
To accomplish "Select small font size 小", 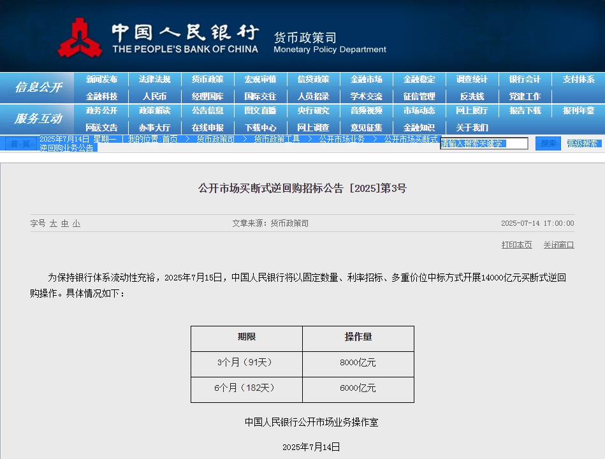I will click(77, 223).
